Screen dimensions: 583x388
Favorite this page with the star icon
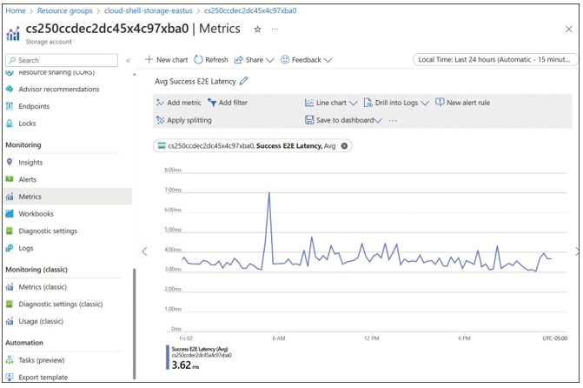(257, 29)
